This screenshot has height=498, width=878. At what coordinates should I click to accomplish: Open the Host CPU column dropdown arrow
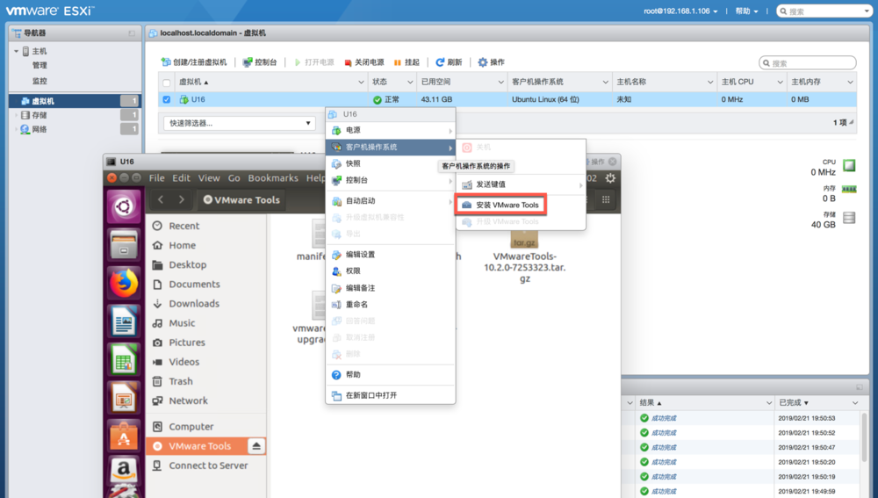click(780, 83)
